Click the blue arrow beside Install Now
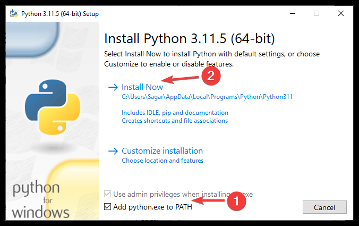Screen dimensions: 359x226 point(113,87)
